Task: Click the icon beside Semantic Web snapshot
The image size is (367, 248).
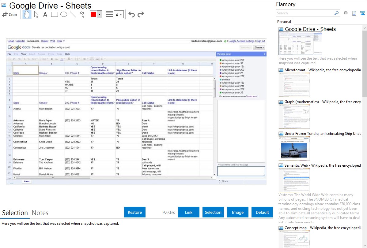Action: (281, 165)
